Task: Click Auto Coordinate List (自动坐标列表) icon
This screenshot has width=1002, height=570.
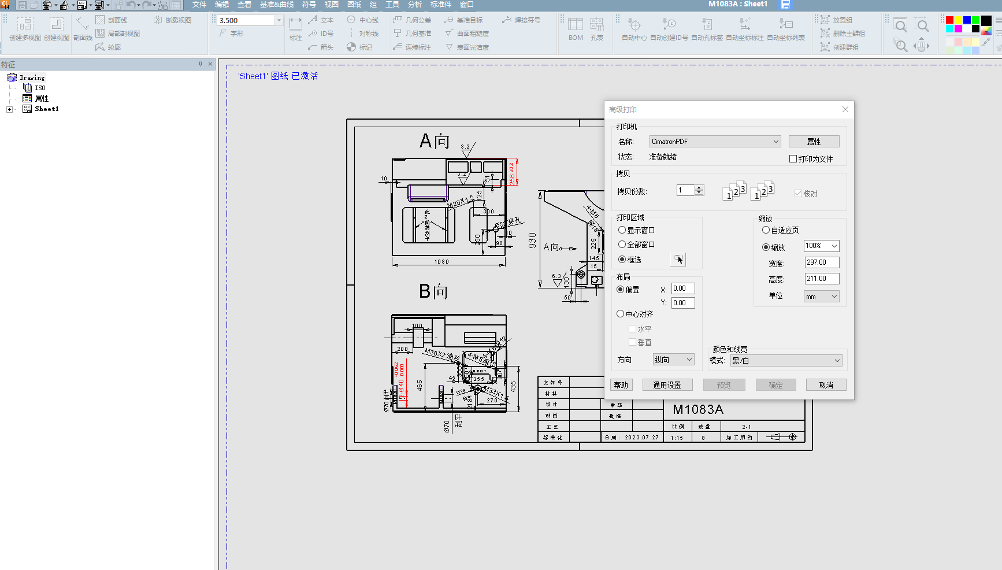Action: click(786, 28)
